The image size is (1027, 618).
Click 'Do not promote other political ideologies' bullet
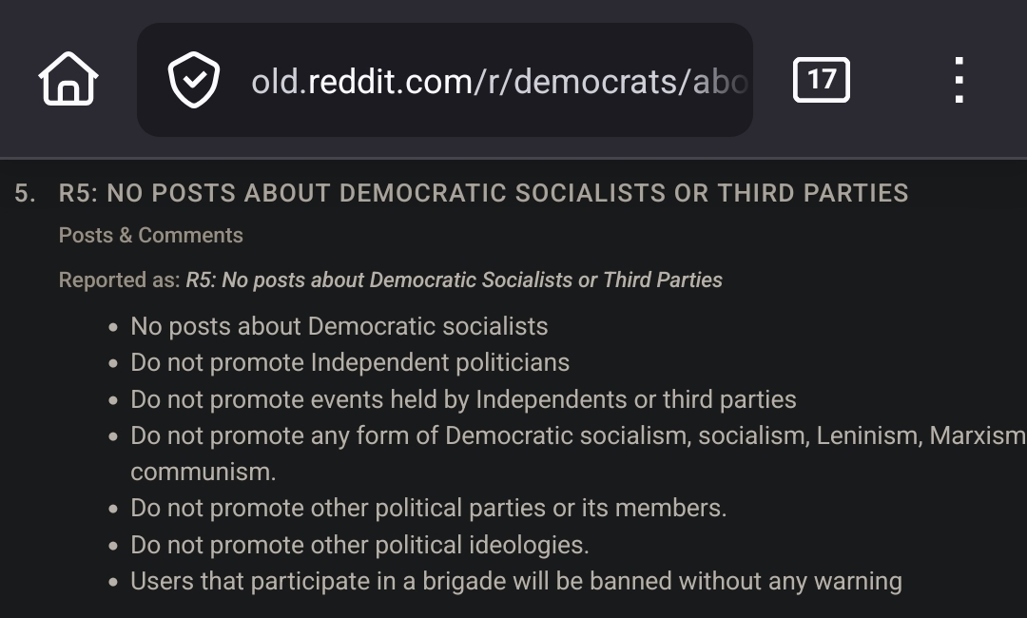[359, 545]
